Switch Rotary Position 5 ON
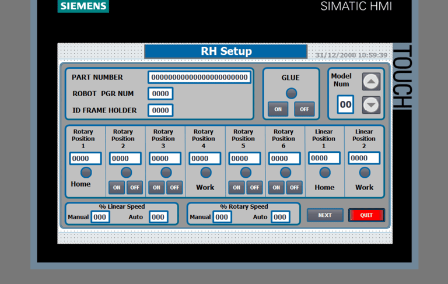The height and width of the screenshot is (284, 448). click(x=236, y=188)
